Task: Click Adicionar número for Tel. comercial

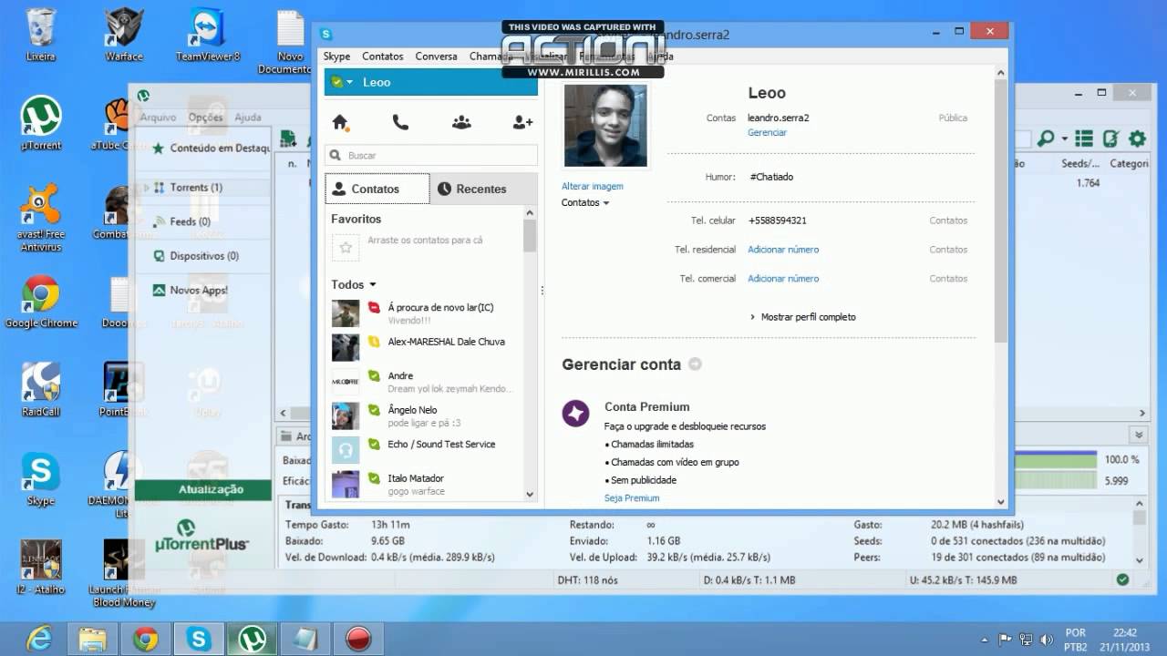Action: click(783, 279)
